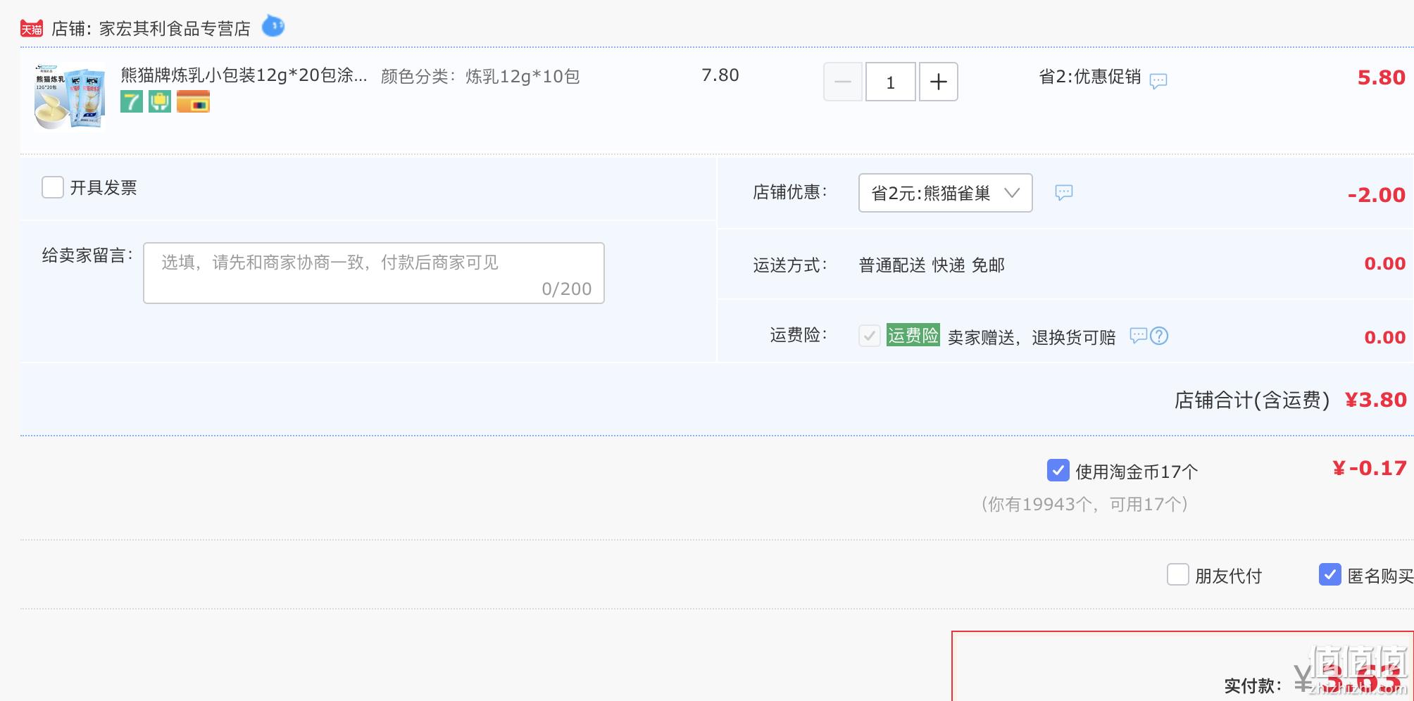Viewport: 1414px width, 701px height.
Task: Click the 颜色分类: 炼乳12g*10包 text
Action: point(480,76)
